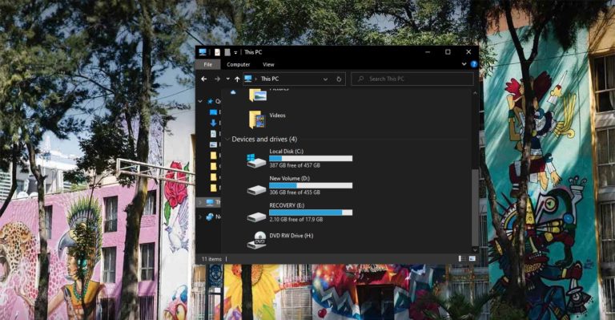The width and height of the screenshot is (615, 320).
Task: Select the Videos folder label
Action: (x=277, y=115)
